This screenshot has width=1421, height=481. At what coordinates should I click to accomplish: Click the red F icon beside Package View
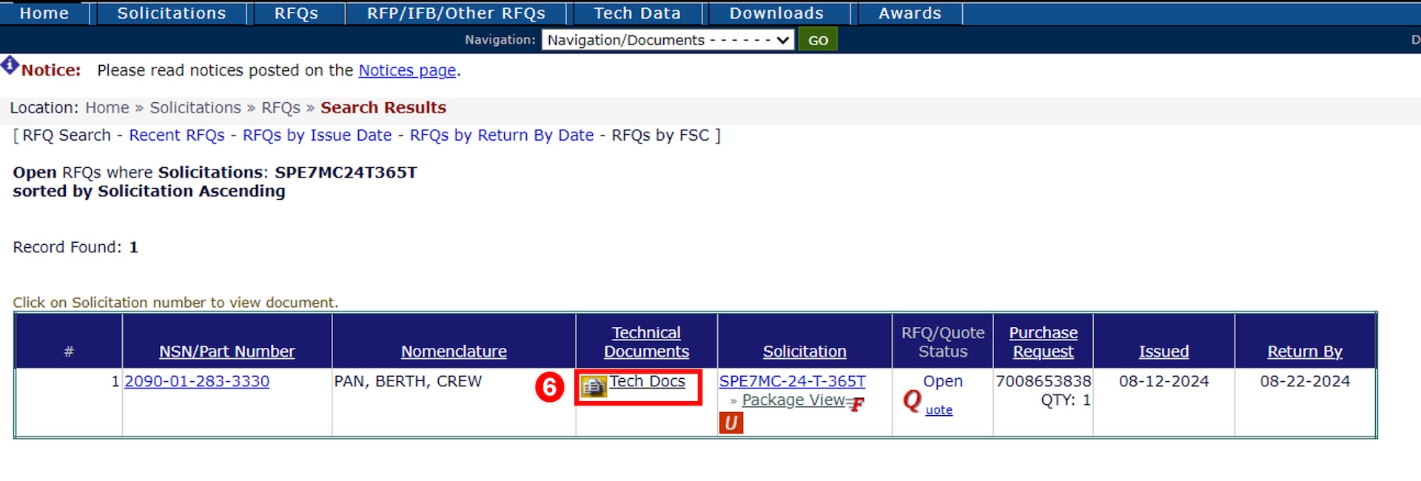(856, 404)
